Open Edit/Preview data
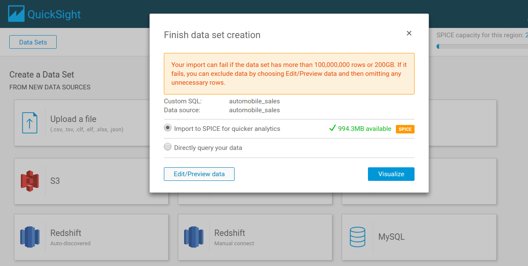The width and height of the screenshot is (528, 266). 199,174
